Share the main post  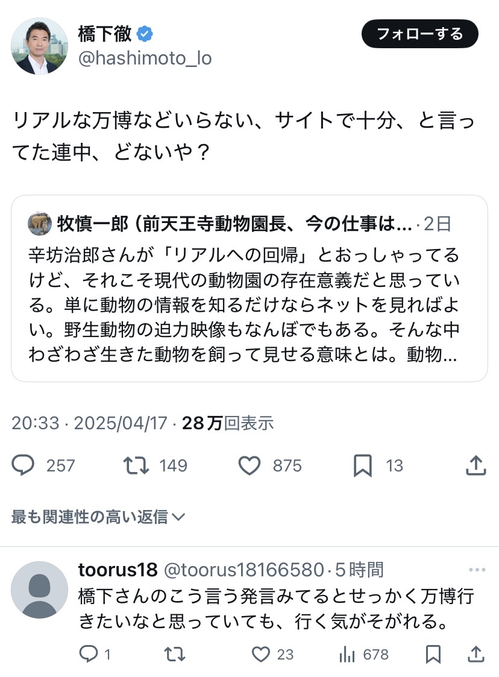pyautogui.click(x=475, y=465)
